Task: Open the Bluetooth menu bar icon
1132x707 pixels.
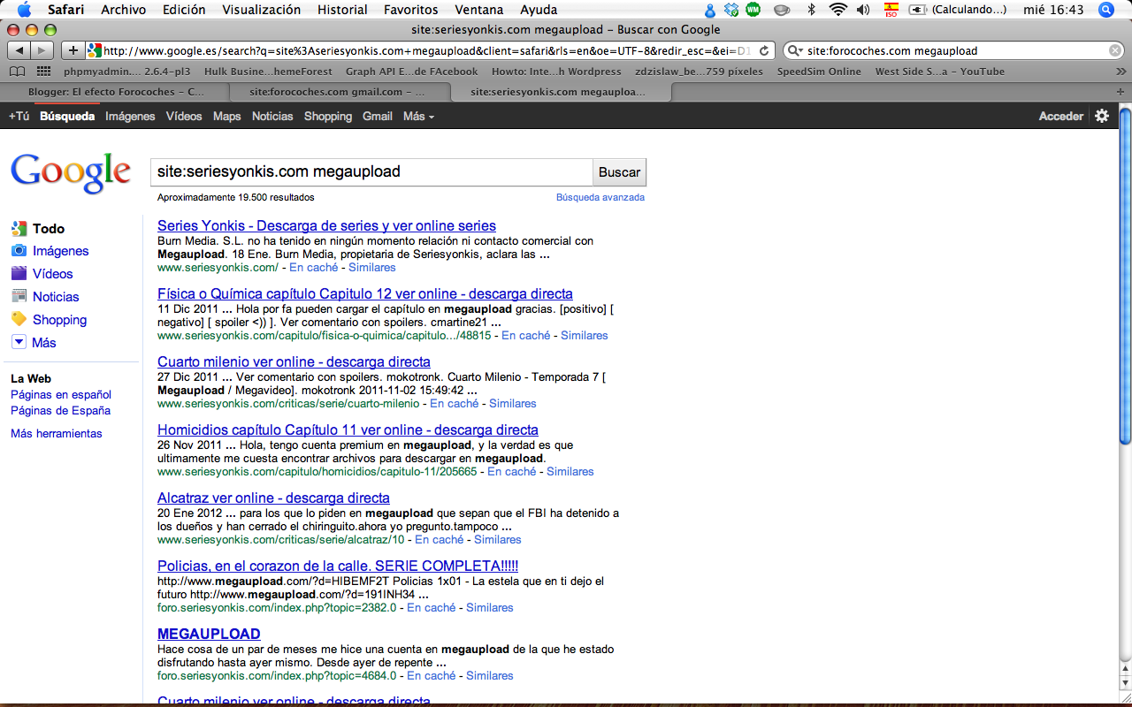Action: (x=812, y=10)
